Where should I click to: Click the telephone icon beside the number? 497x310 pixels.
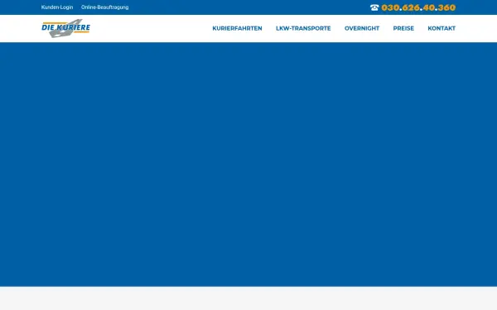(374, 7)
